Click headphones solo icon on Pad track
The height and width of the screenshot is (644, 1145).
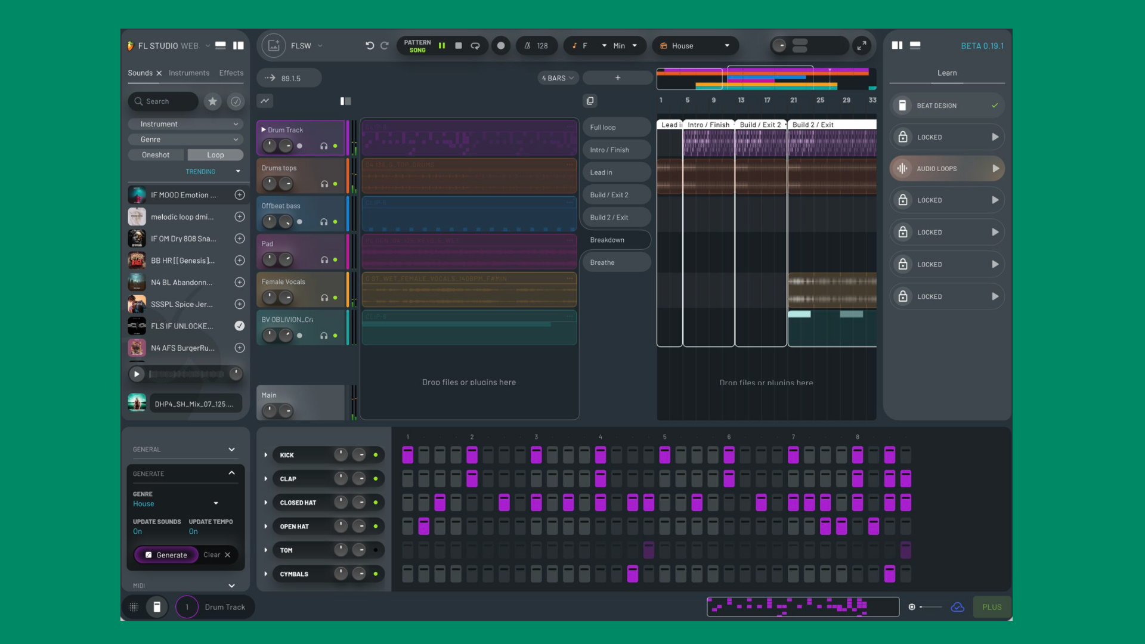(x=324, y=260)
